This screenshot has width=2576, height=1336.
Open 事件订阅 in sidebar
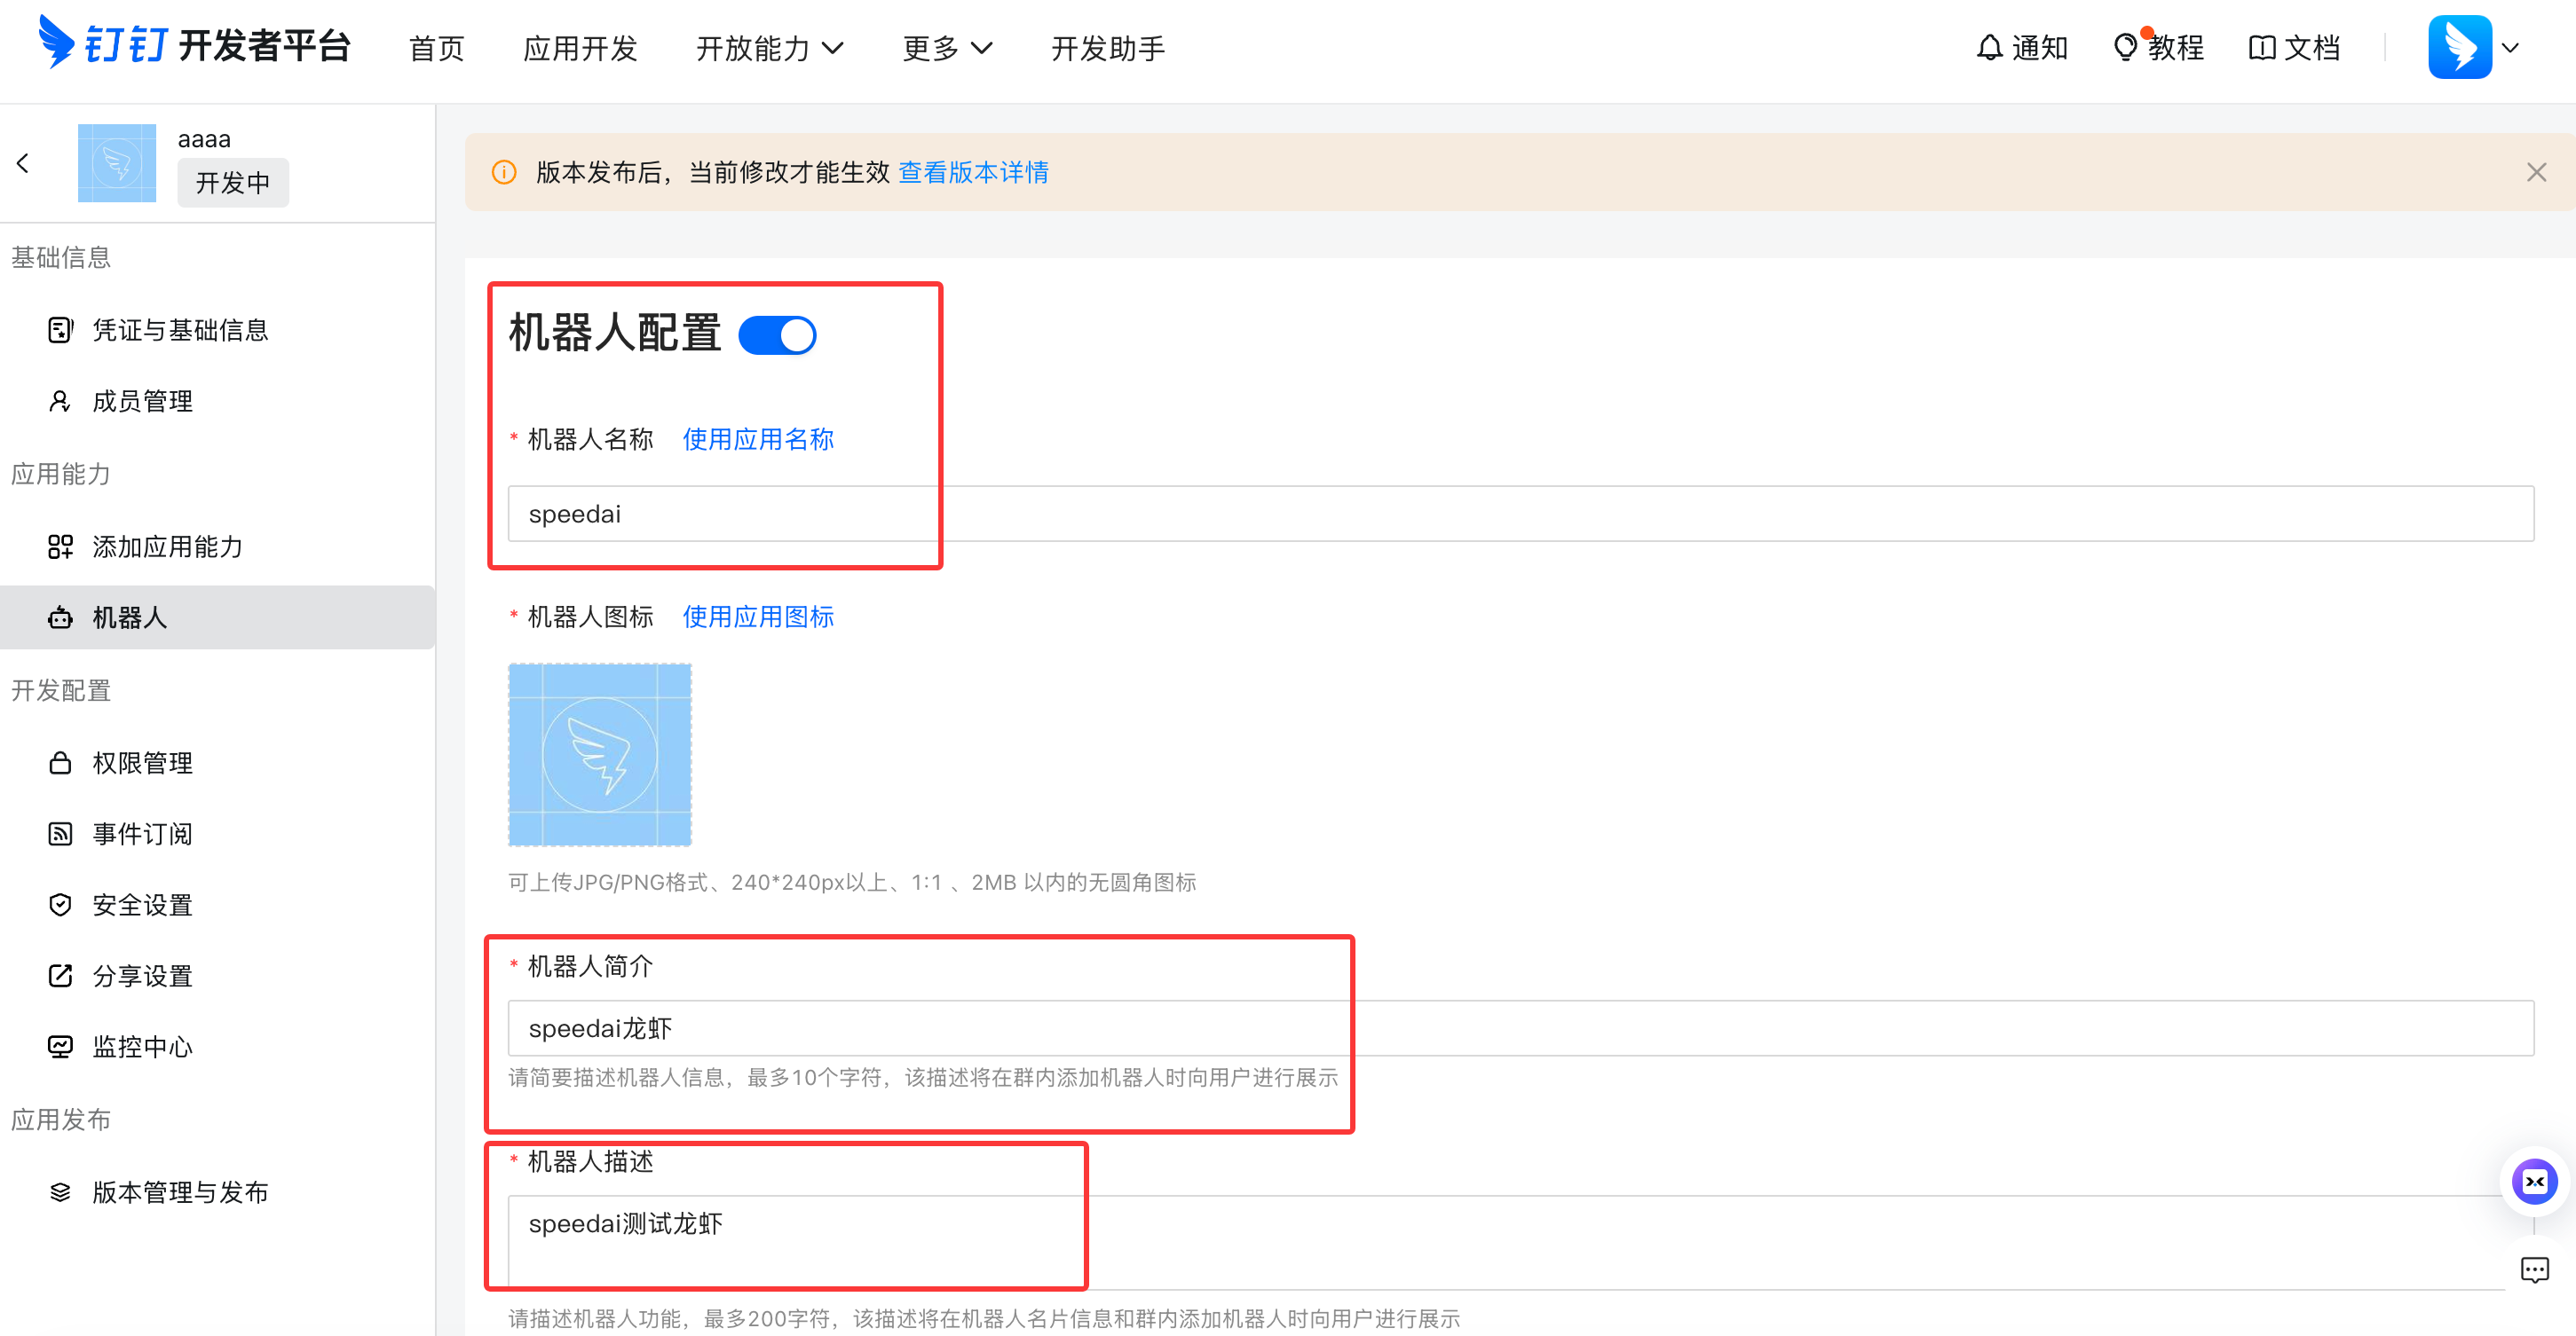pos(217,833)
